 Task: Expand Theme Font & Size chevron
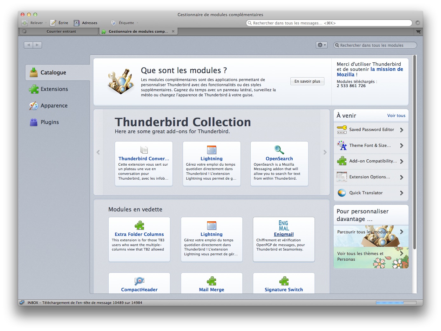pos(402,146)
